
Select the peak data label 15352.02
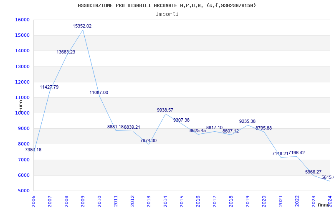click(x=82, y=26)
